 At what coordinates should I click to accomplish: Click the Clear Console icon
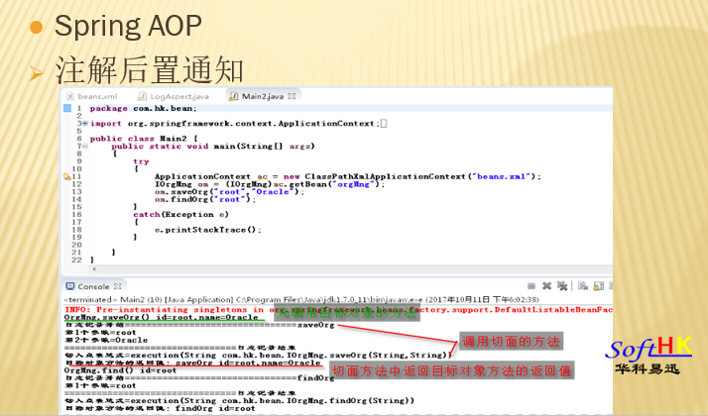point(583,286)
